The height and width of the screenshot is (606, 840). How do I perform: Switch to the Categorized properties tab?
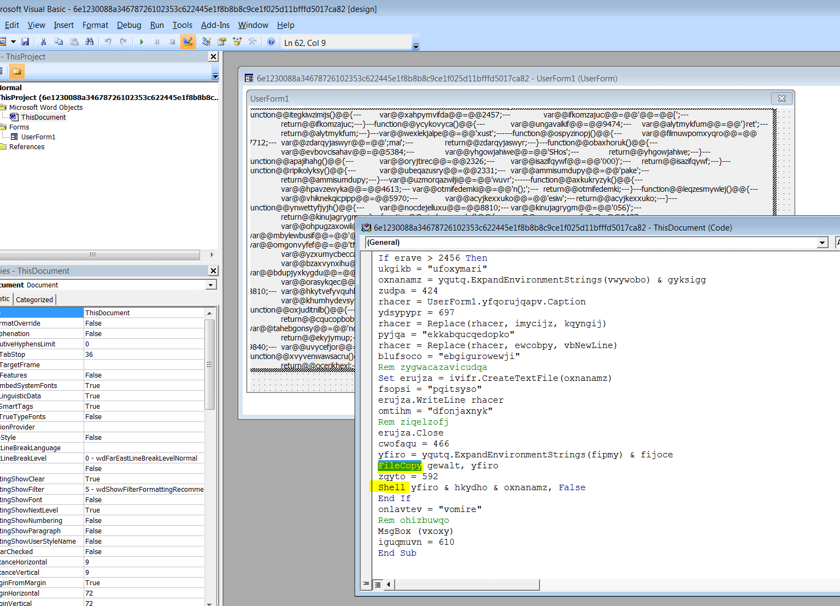[x=34, y=299]
